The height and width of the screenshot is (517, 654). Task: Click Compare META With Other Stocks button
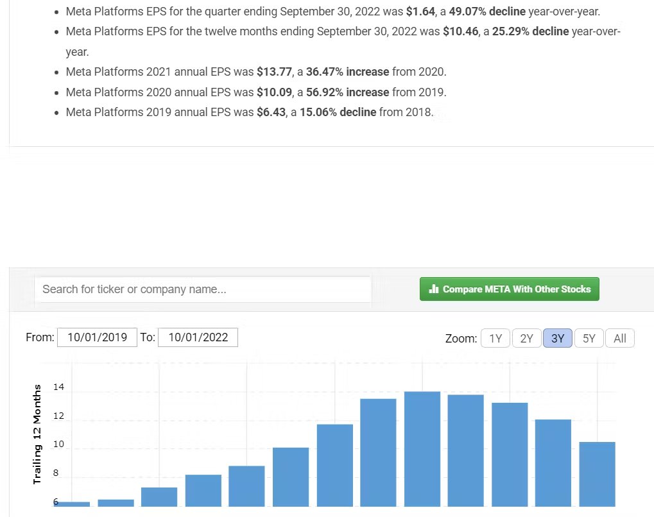(x=509, y=289)
